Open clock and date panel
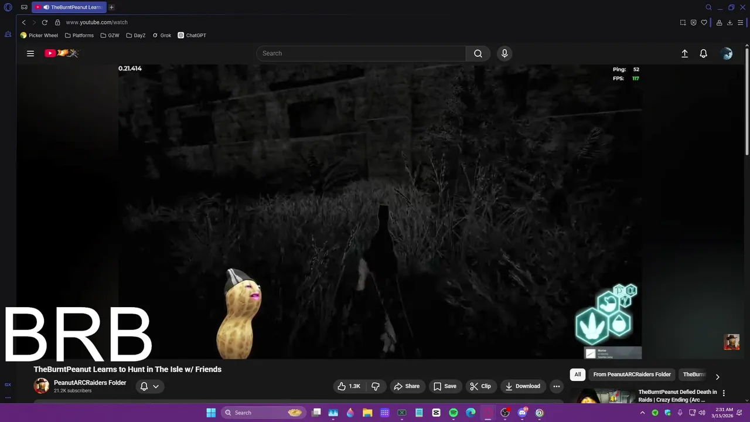This screenshot has width=750, height=422. coord(724,413)
